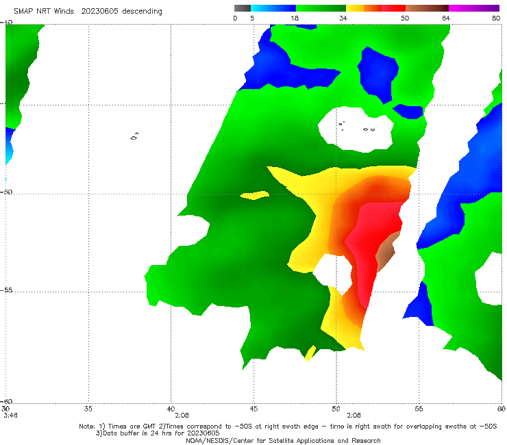Image resolution: width=507 pixels, height=445 pixels.
Task: Click the "45" longitude axis label
Action: tap(253, 409)
